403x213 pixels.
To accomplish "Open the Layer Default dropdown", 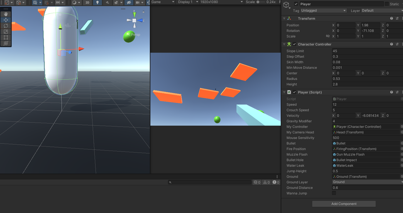I will click(382, 11).
